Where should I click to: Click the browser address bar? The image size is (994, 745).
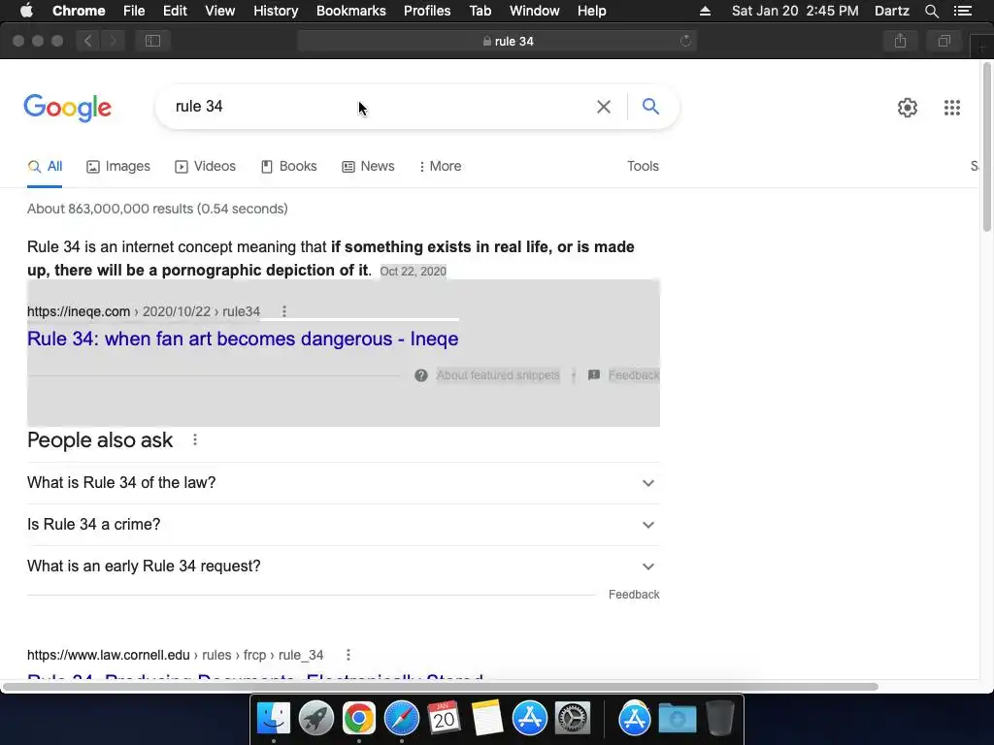click(x=497, y=41)
